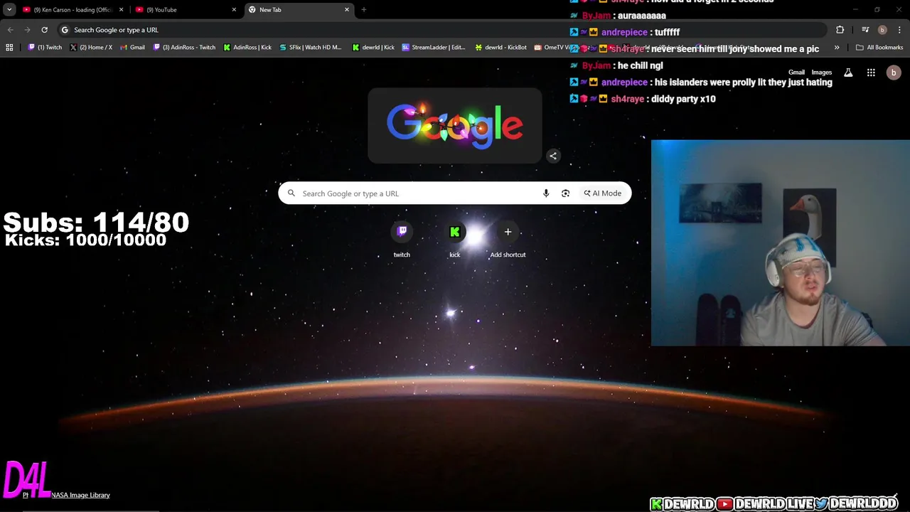910x512 pixels.
Task: Go back with the back arrow
Action: tap(10, 30)
